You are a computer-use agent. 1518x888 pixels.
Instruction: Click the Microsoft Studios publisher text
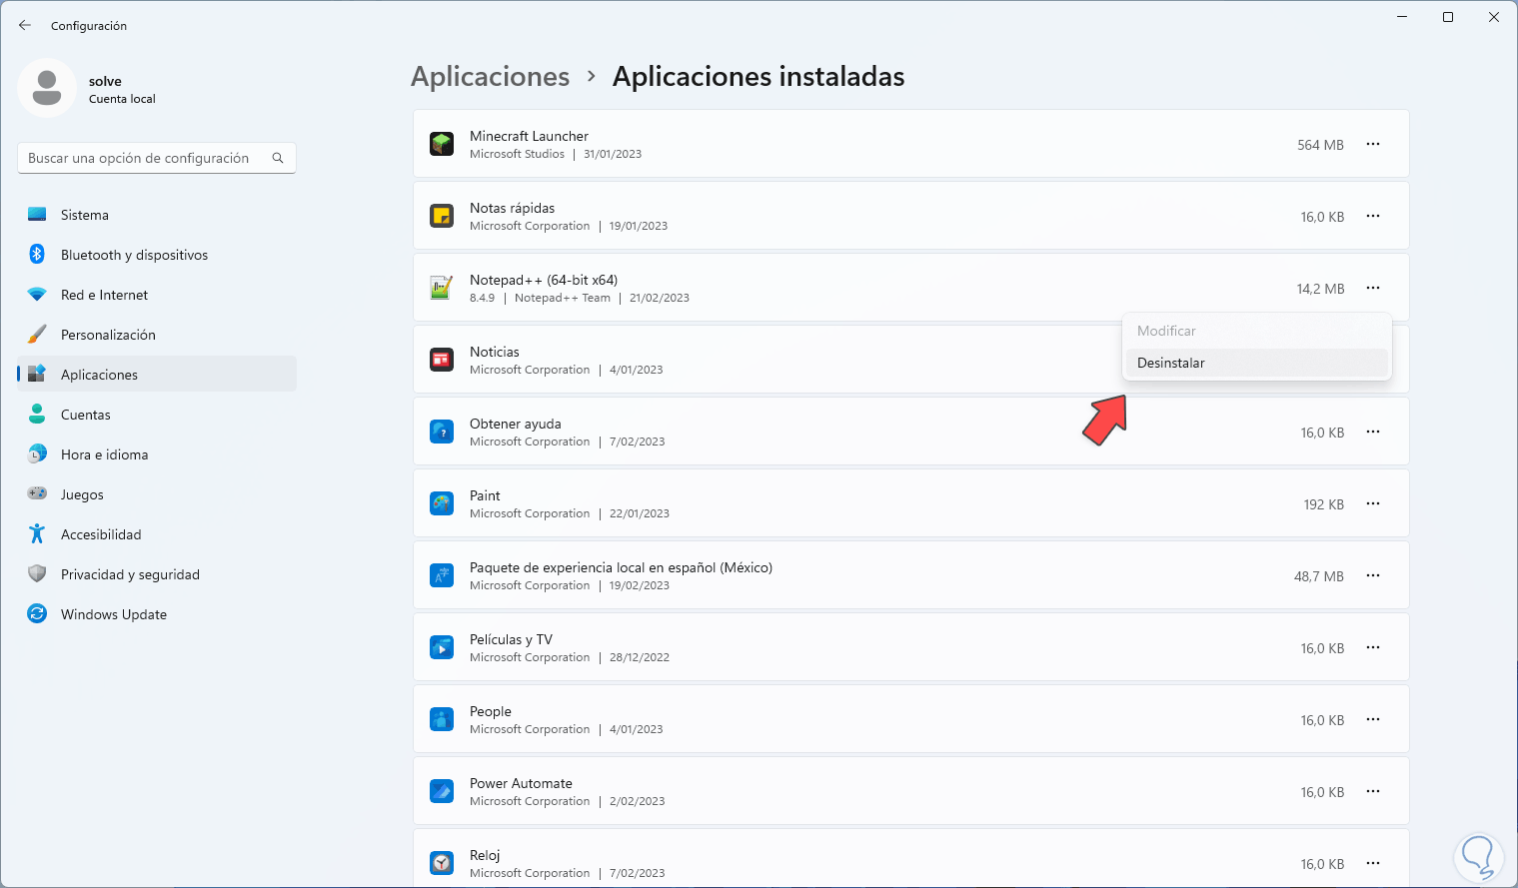[517, 154]
